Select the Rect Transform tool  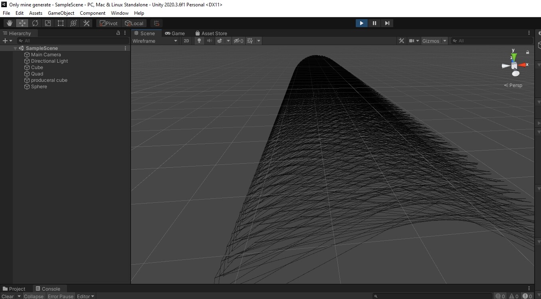pos(60,23)
